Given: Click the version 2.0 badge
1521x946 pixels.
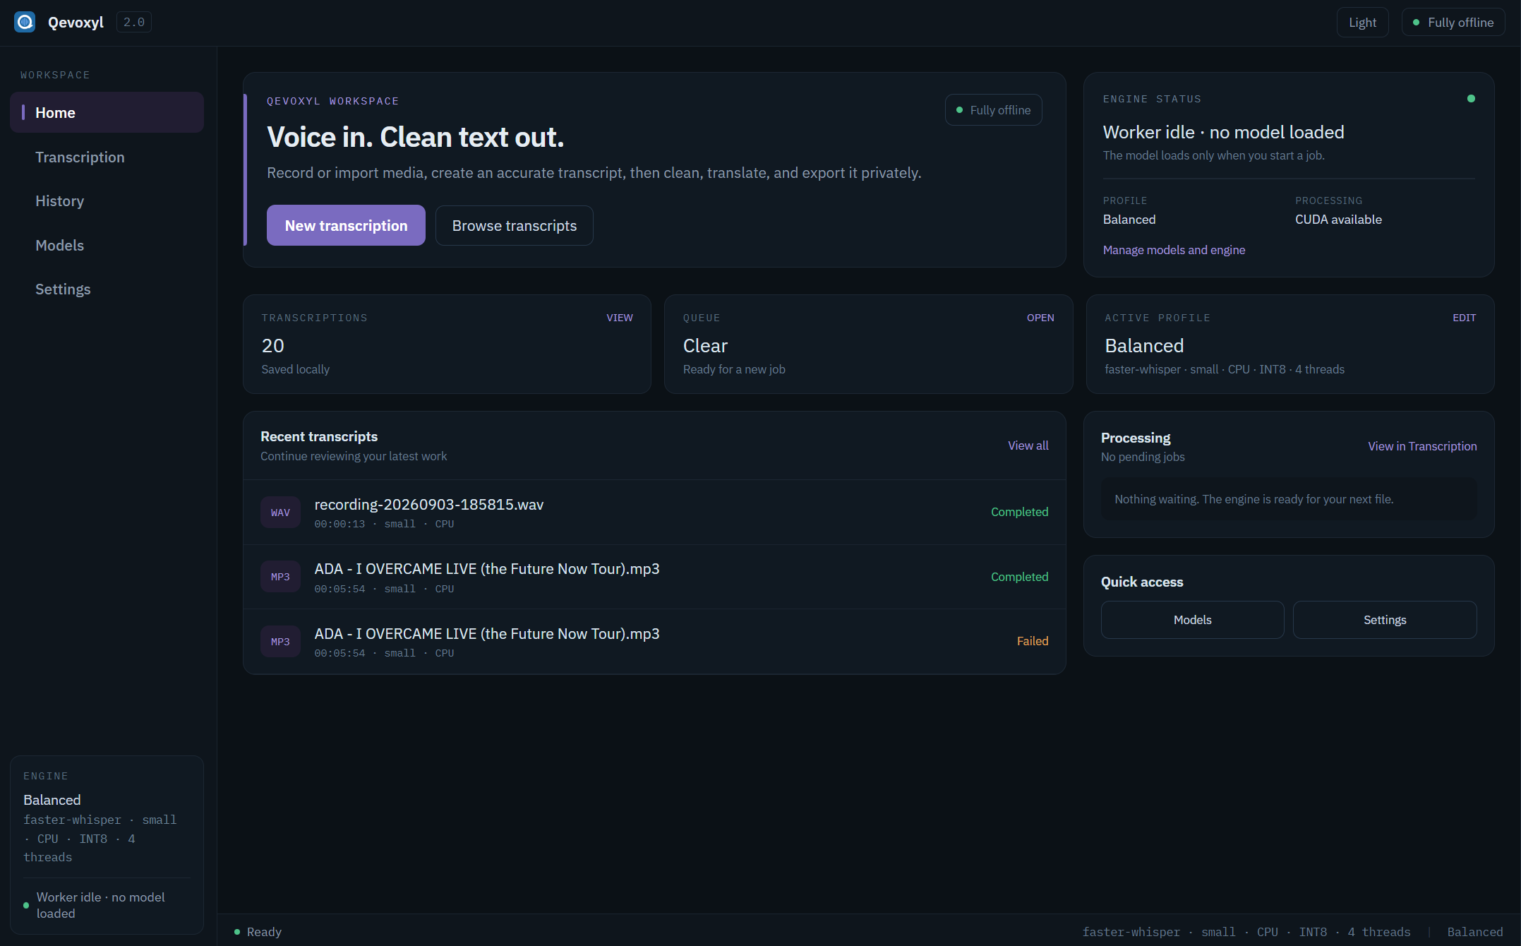Looking at the screenshot, I should [134, 22].
